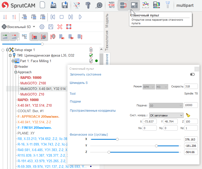Click the Пространственные координаты section link
Screen dimensions: 202x169
coord(92,110)
